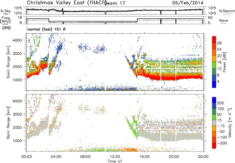Screen dimensions: 235x163
Task: Click the 50 velocity color bar label
Action: [x=219, y=114]
